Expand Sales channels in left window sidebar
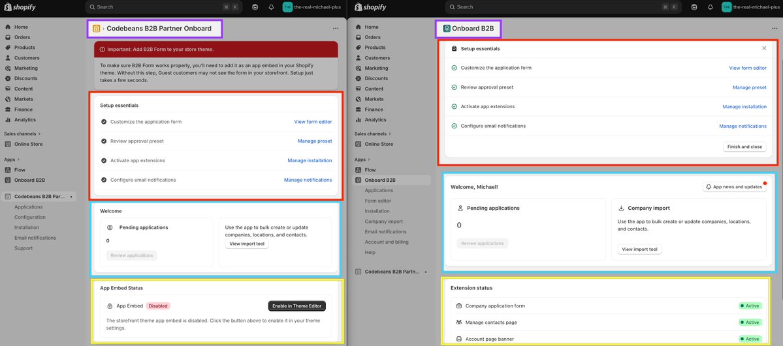Screen dimensions: 783x346 22,134
